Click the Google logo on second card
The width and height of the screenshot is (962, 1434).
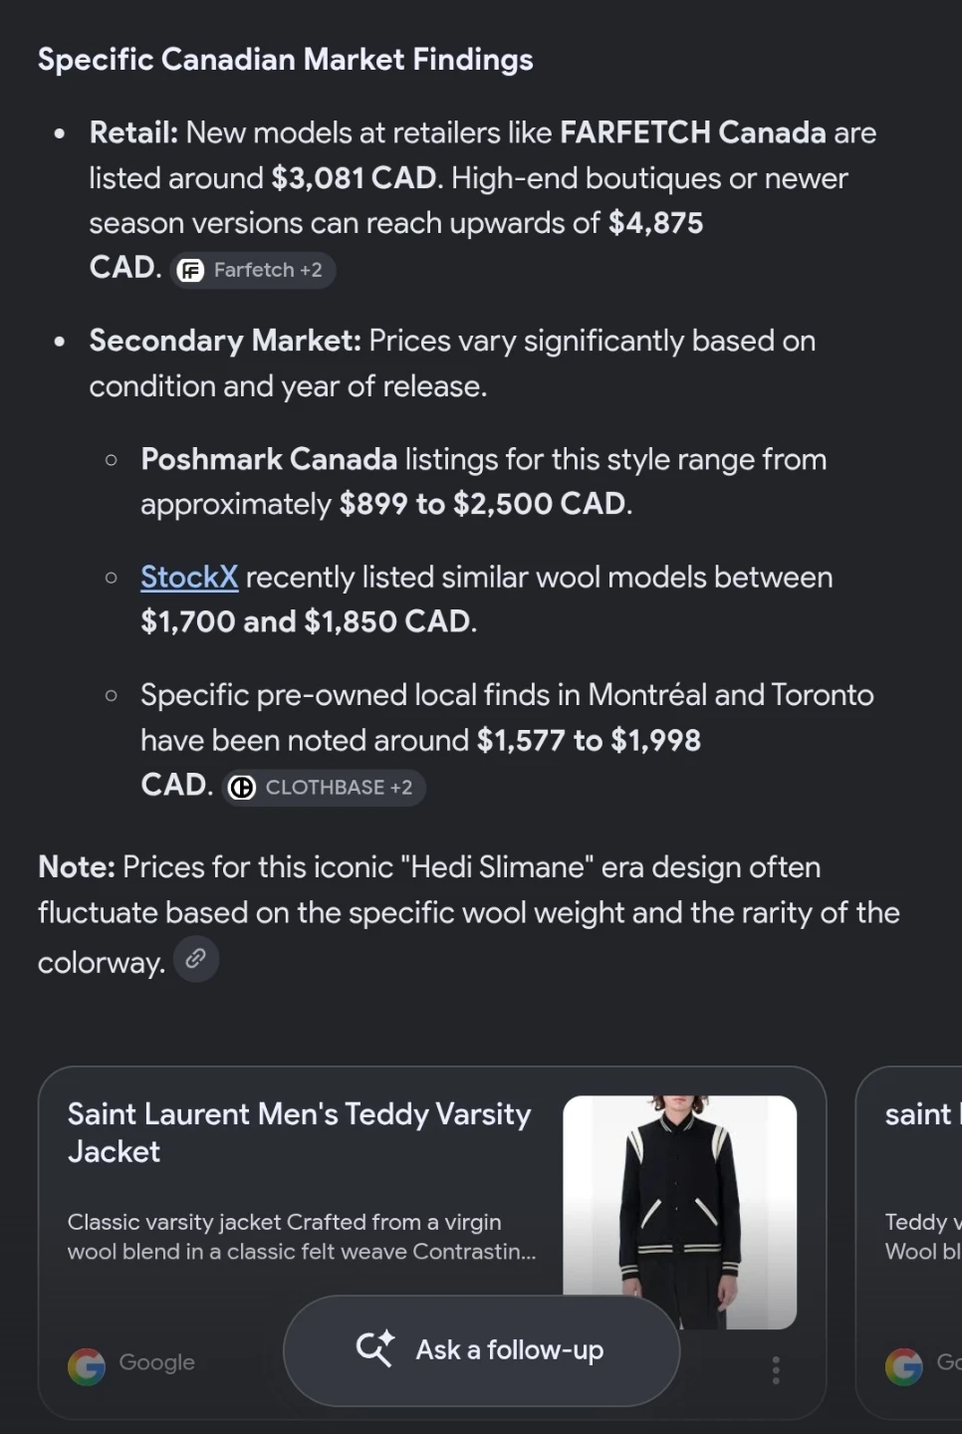(x=904, y=1366)
